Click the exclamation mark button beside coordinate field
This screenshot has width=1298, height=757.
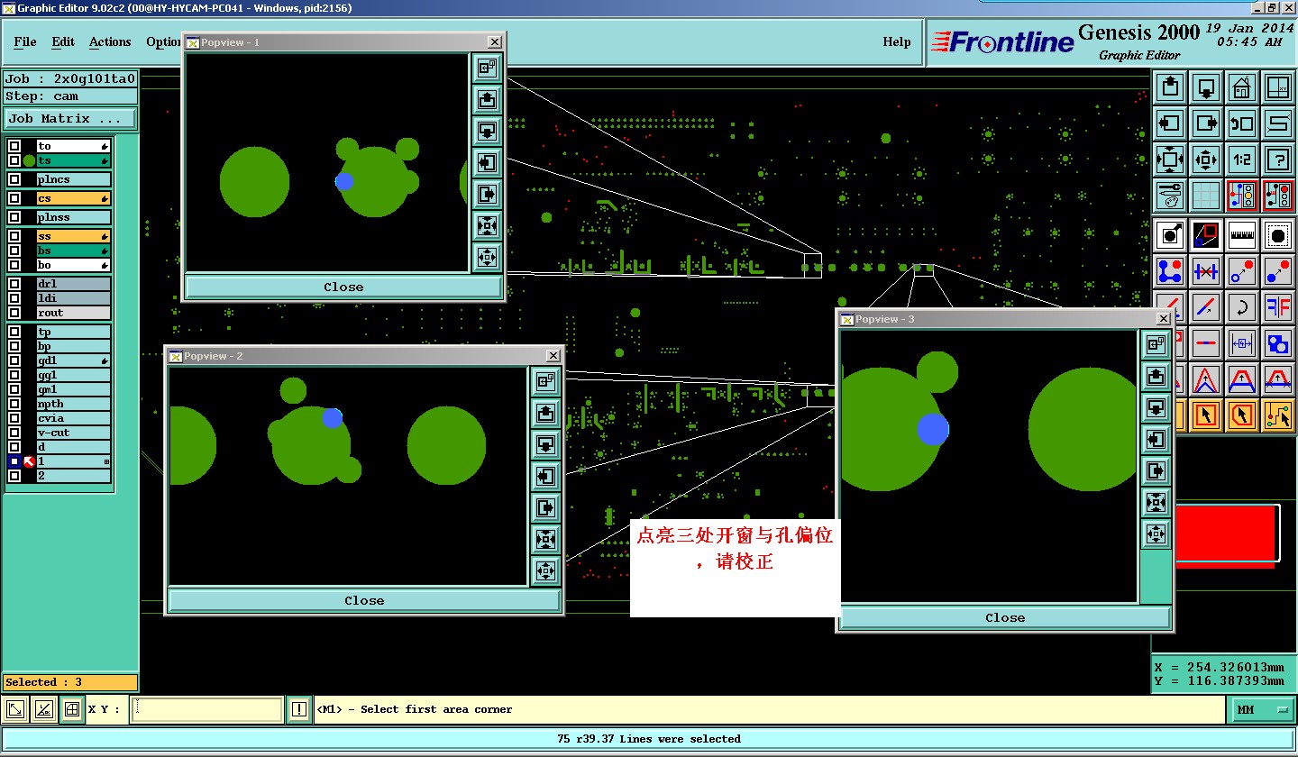coord(299,709)
